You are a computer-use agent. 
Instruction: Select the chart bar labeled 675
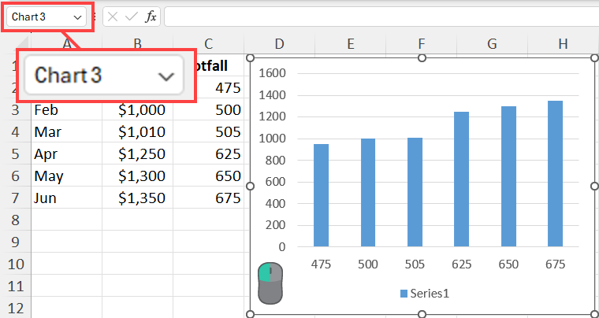click(555, 174)
